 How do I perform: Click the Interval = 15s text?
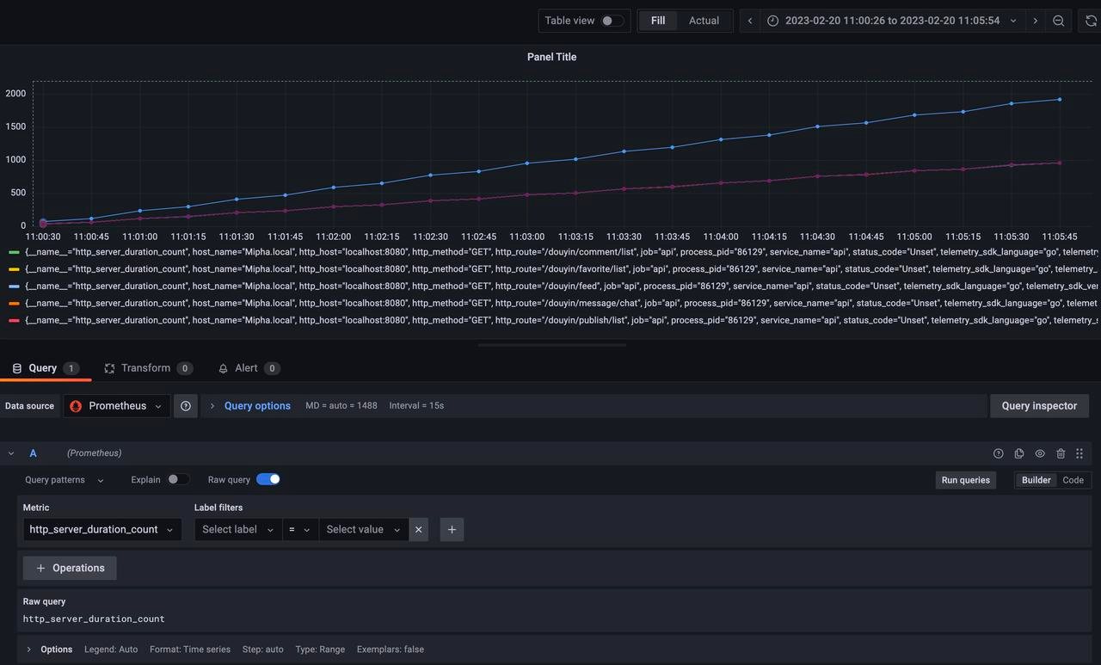click(x=416, y=405)
